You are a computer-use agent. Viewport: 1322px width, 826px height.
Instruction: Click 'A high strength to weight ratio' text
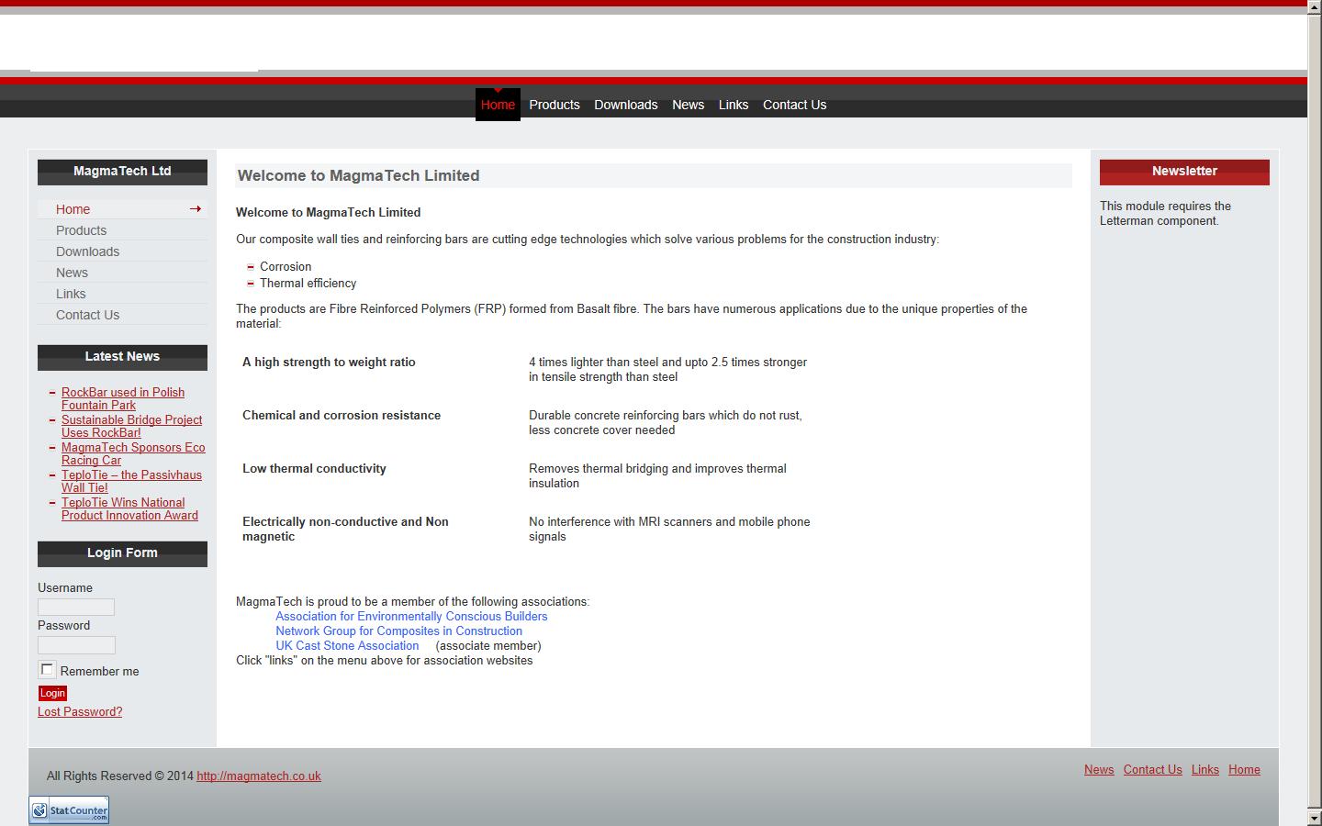pyautogui.click(x=329, y=362)
